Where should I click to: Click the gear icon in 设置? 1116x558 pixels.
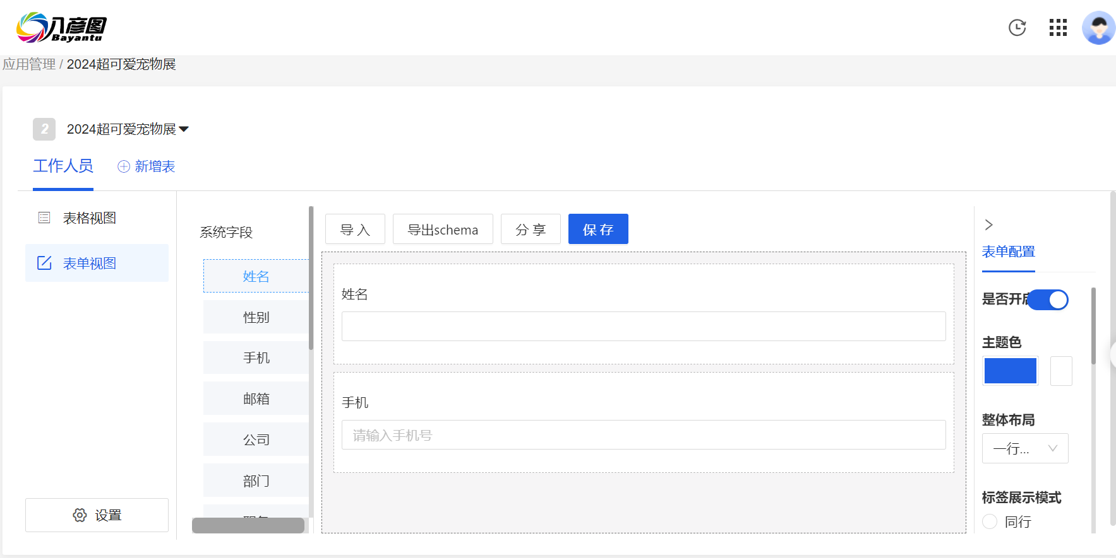80,515
